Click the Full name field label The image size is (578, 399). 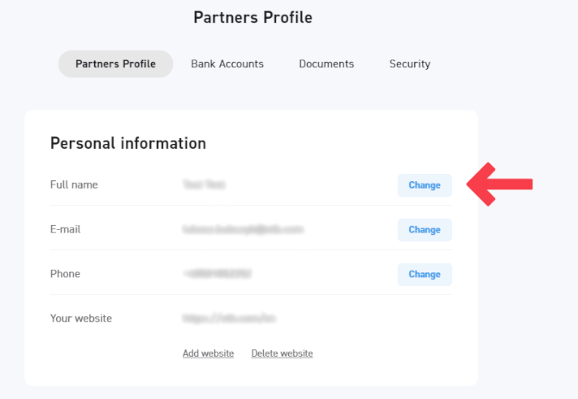74,185
